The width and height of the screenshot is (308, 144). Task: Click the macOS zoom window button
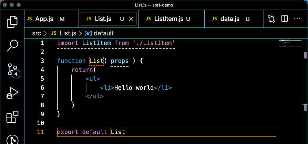(x=19, y=5)
